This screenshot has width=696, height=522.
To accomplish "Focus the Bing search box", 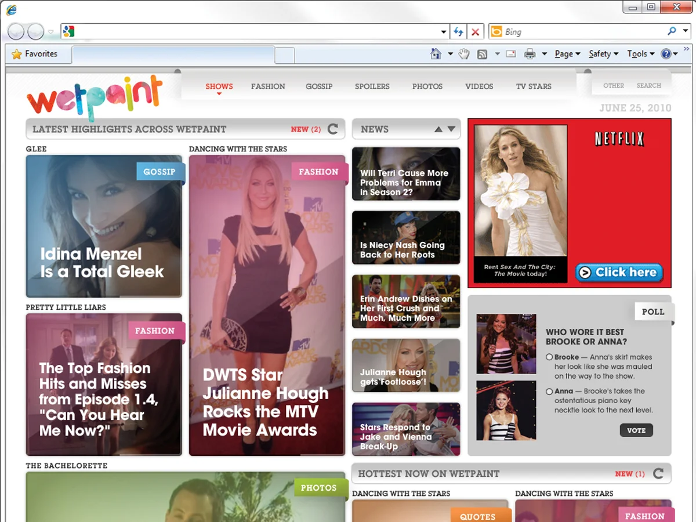I will 583,32.
